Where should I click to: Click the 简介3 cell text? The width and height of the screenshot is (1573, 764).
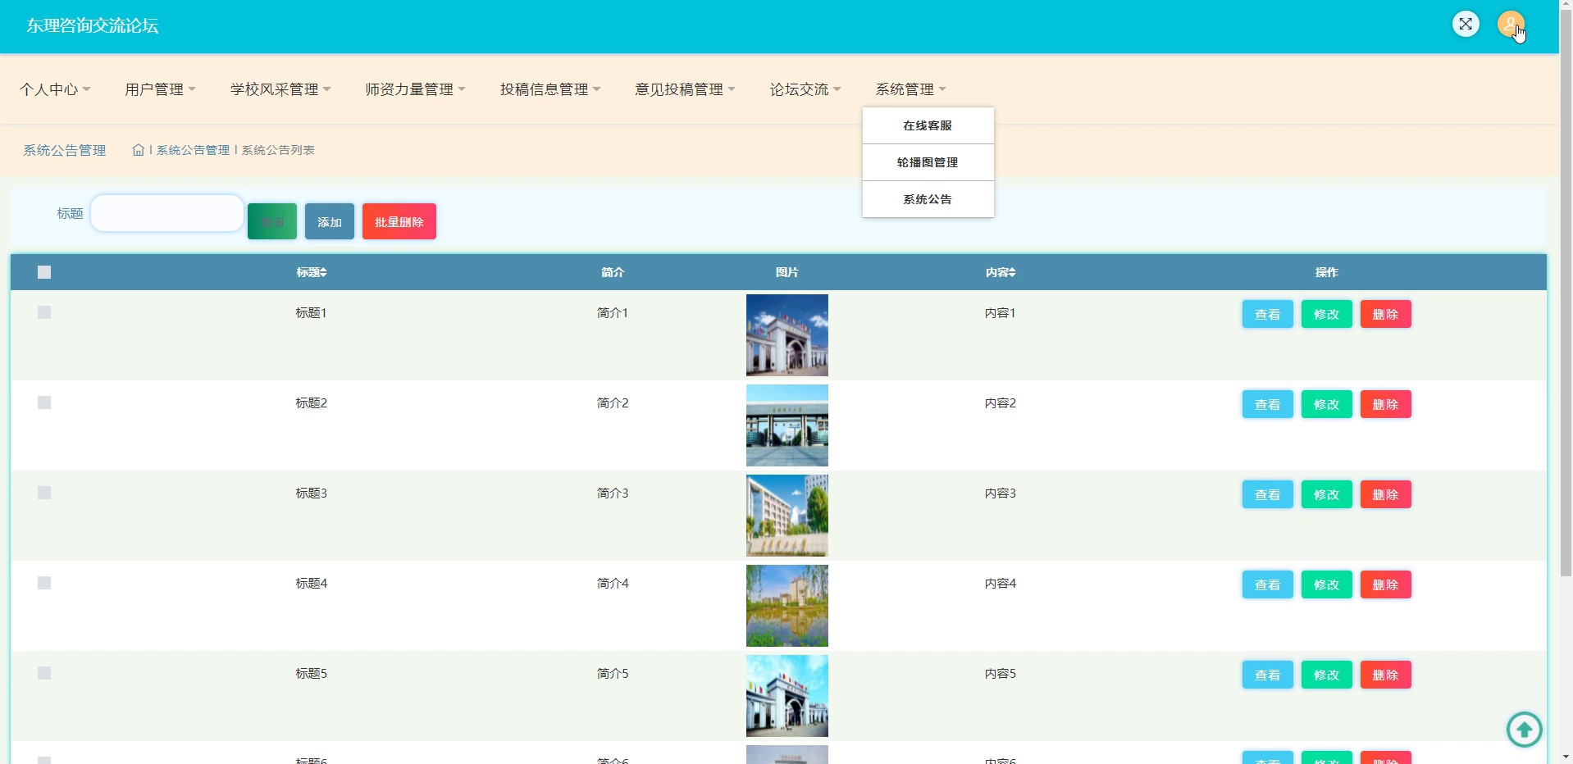point(613,493)
